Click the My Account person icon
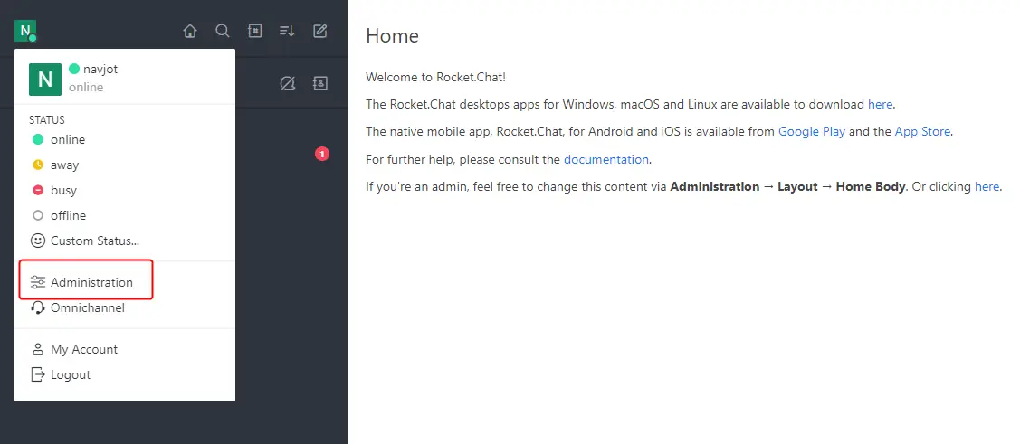1020x444 pixels. [x=38, y=349]
